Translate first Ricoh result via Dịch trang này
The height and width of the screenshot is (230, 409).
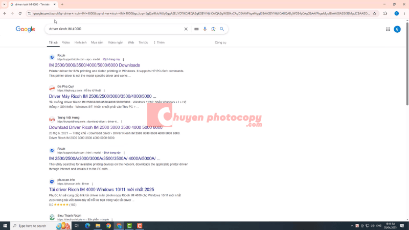111,59
